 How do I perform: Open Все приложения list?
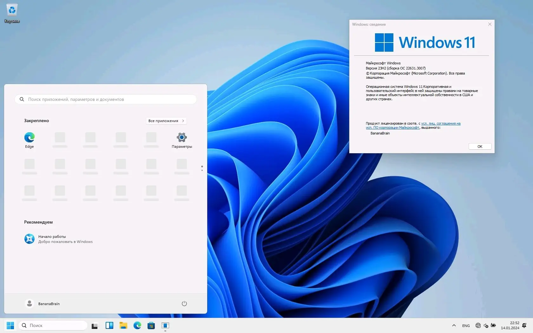[x=166, y=121]
